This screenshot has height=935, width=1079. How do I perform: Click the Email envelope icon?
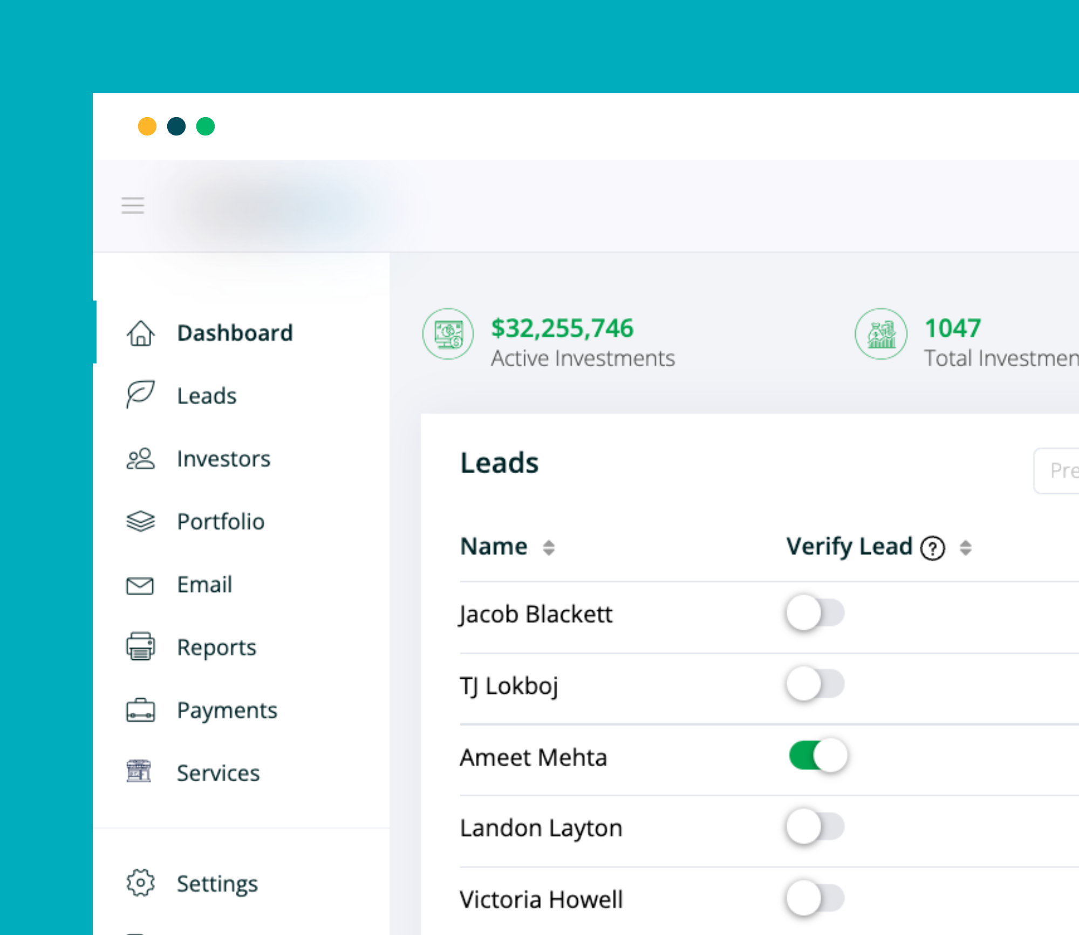[140, 585]
